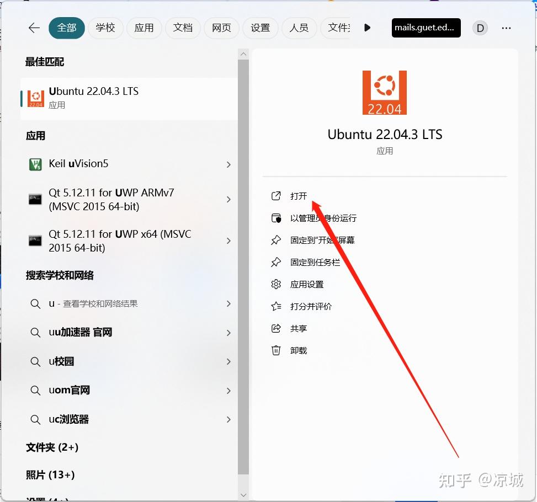Viewport: 537px width, 502px height.
Task: Switch to the 学校 filter tab
Action: click(x=105, y=28)
